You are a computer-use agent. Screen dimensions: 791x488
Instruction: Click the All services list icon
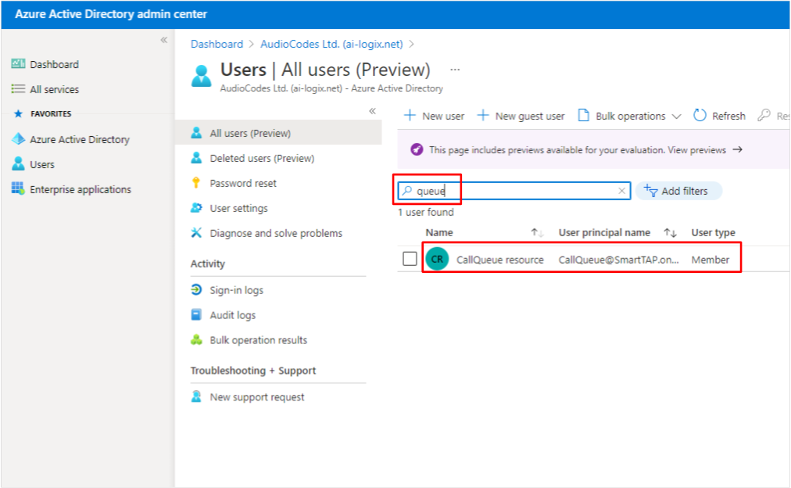pyautogui.click(x=18, y=89)
